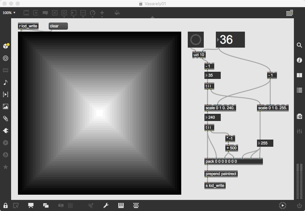
Task: Select the number box showing 240
Action: coord(212,117)
